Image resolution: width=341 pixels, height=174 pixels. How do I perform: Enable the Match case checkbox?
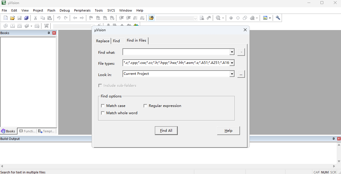coord(103,106)
